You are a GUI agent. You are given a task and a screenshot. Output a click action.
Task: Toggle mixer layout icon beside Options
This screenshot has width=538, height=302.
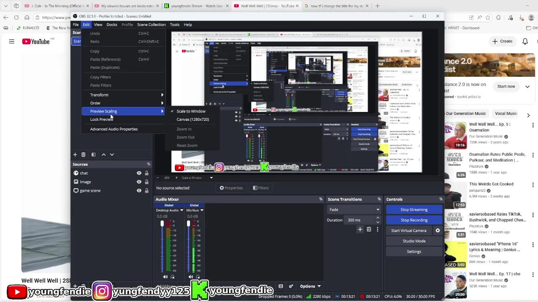(x=281, y=286)
